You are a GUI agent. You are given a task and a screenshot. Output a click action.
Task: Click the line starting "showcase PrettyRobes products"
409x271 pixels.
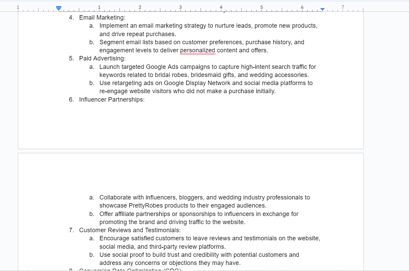coord(183,206)
